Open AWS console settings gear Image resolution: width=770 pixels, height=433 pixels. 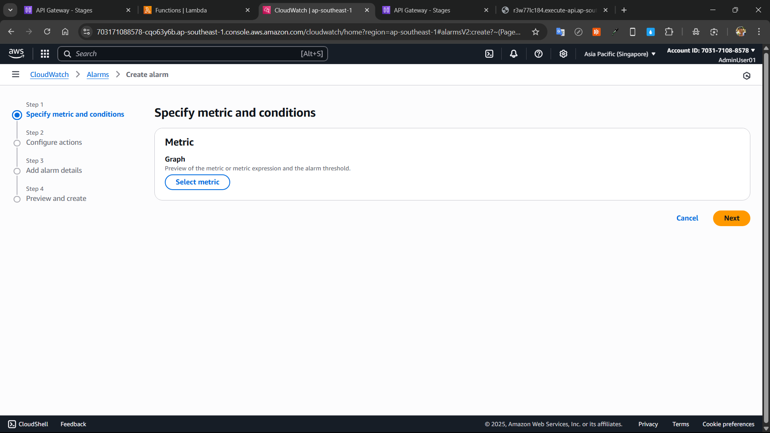(563, 54)
